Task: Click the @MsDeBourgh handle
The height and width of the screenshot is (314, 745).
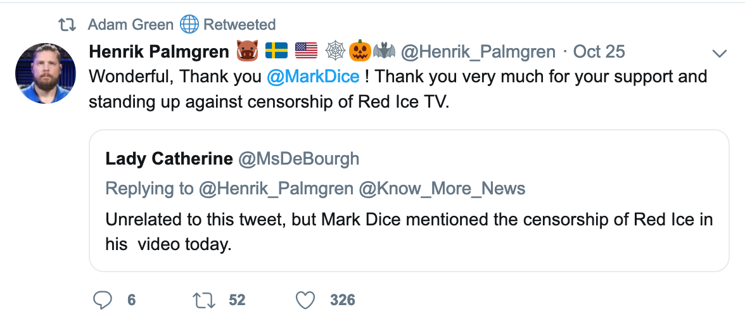Action: [298, 158]
